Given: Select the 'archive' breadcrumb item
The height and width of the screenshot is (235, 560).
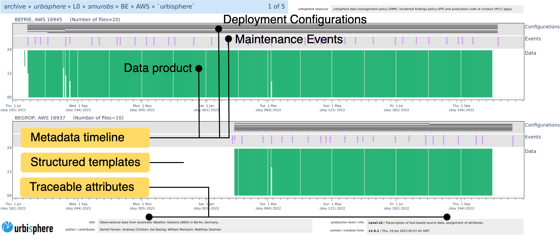Looking at the screenshot, I should [x=15, y=7].
